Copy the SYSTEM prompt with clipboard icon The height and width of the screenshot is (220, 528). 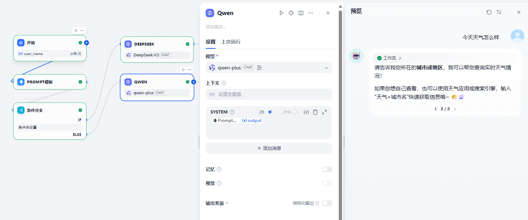[x=315, y=112]
